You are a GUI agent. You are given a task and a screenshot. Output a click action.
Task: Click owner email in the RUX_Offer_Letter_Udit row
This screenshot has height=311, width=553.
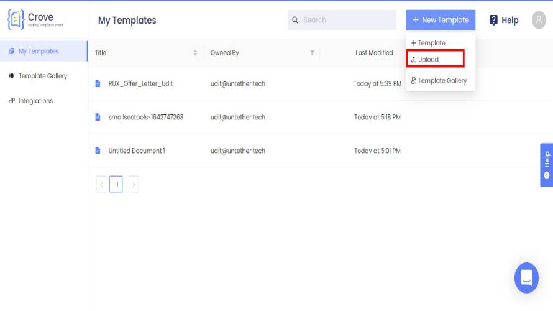(238, 84)
